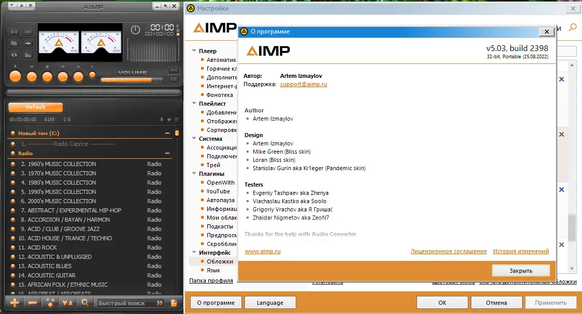
Task: Click the minus remove-files icon in playlist toolbar
Action: coord(33,303)
